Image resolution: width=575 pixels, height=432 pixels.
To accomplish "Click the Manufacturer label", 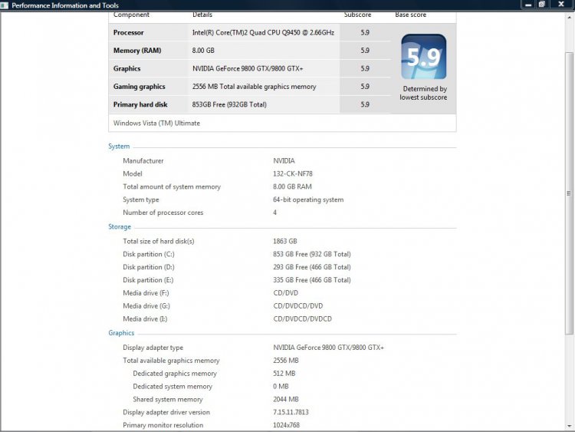I will tap(143, 161).
